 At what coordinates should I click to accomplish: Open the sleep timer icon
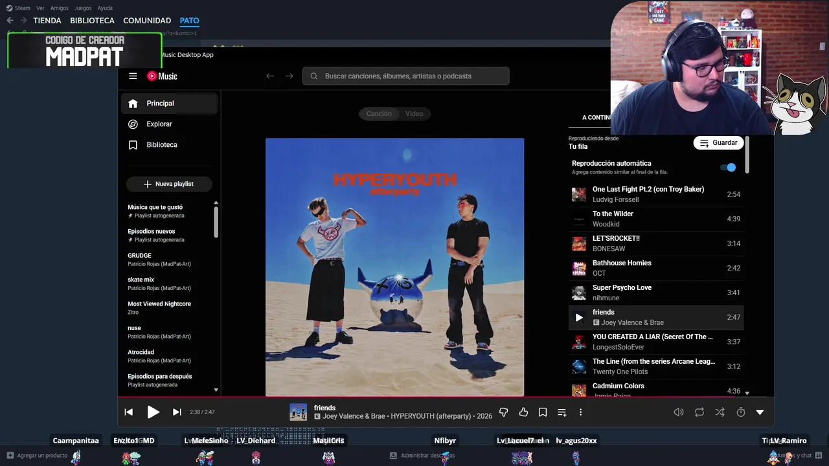click(x=741, y=412)
